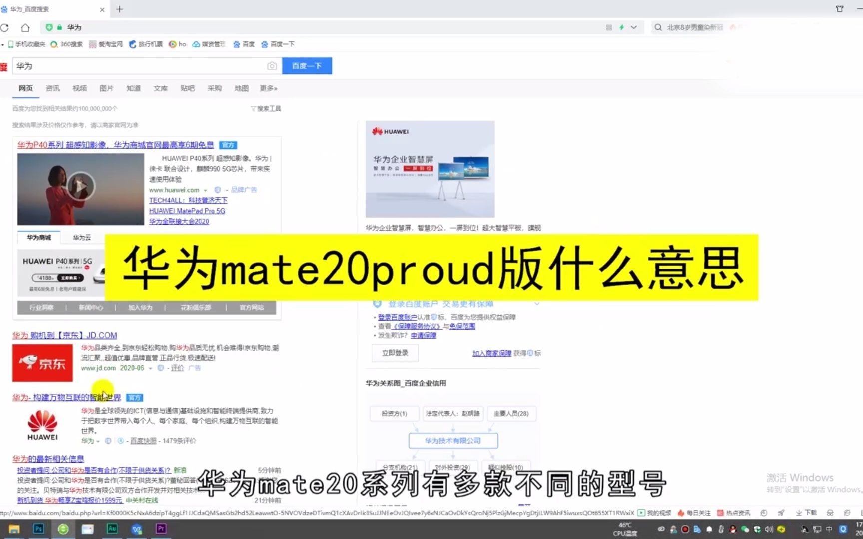Switch to the 知道 tab
Image resolution: width=863 pixels, height=539 pixels.
pyautogui.click(x=133, y=88)
